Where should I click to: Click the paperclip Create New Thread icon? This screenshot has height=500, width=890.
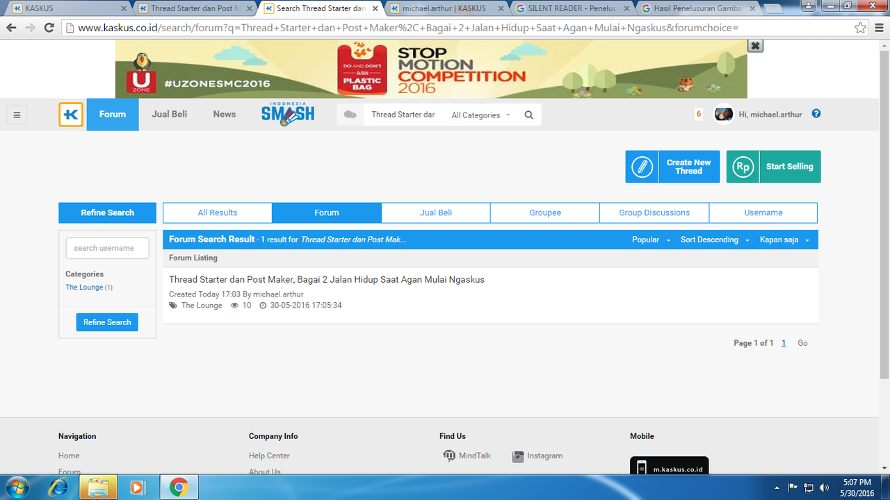click(x=642, y=167)
